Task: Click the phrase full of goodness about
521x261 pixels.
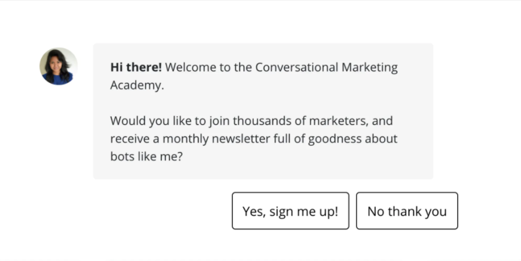Action: pos(335,139)
